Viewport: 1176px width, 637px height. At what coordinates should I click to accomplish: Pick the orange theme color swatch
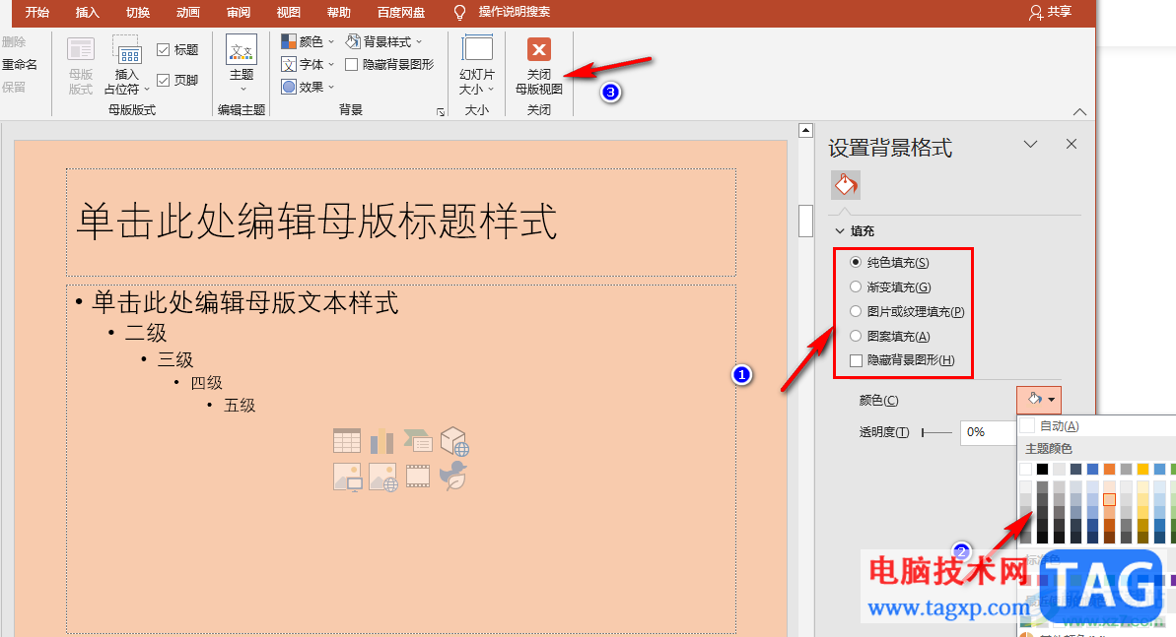pos(1109,469)
